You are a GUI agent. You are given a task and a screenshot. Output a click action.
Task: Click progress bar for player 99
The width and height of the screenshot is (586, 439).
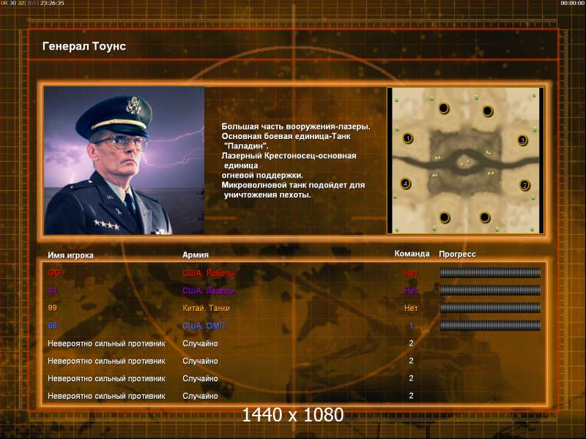coord(490,308)
